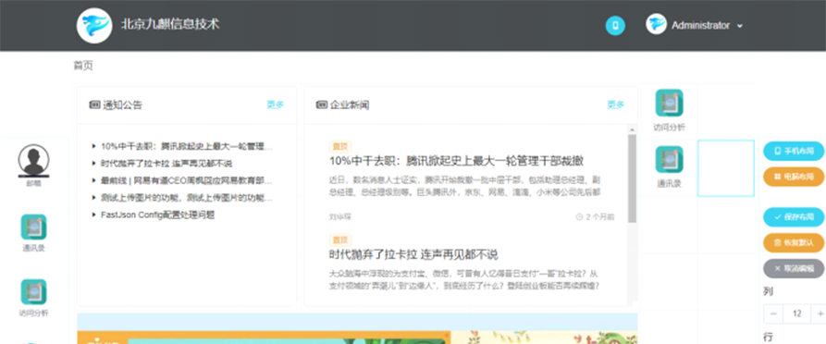Screen dimensions: 826x344
Task: Open notice '测试上传图片的功能，测试上传图片的功能…'
Action: (x=187, y=198)
